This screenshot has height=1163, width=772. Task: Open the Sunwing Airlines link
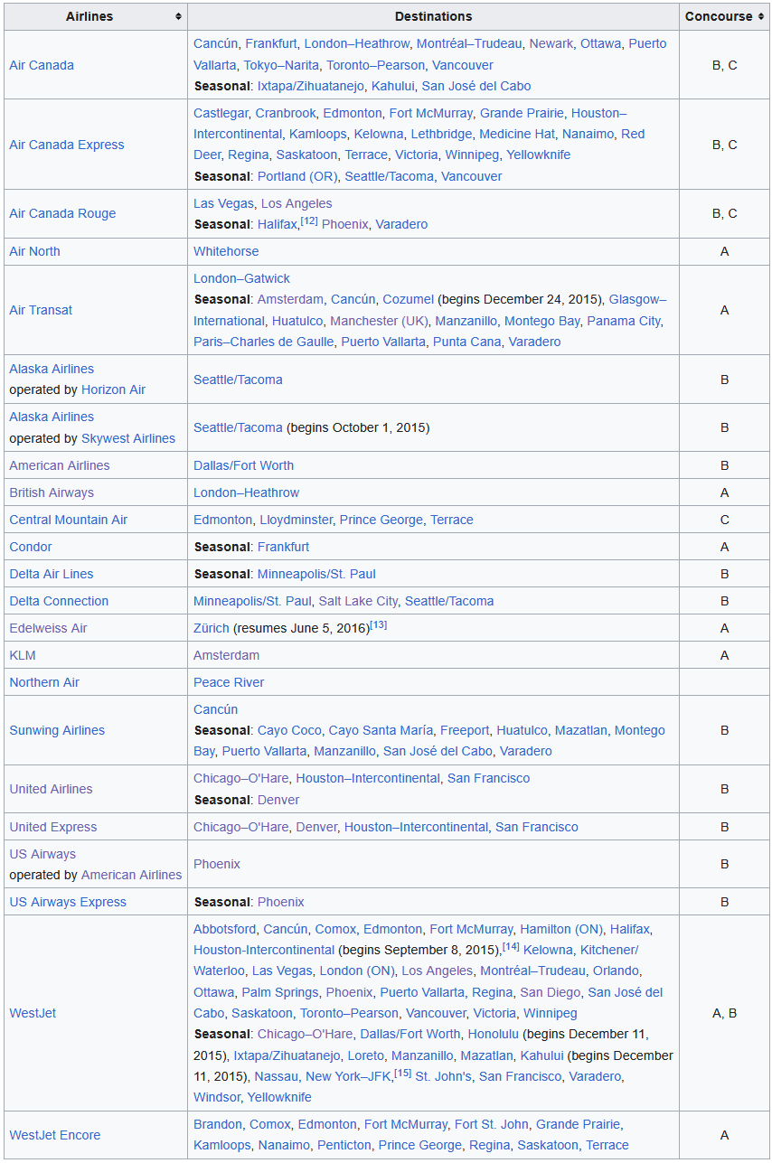point(57,730)
